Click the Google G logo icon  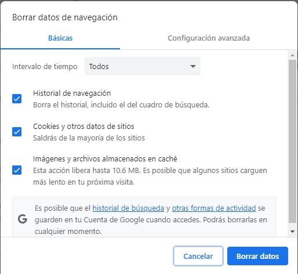23,219
